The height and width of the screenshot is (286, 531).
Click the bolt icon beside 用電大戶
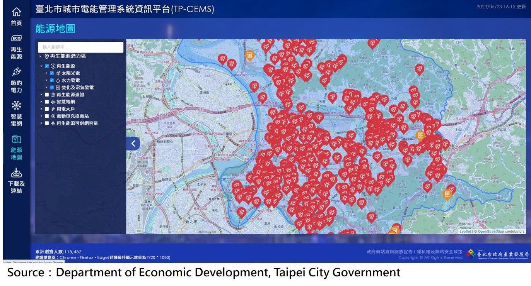click(x=53, y=109)
